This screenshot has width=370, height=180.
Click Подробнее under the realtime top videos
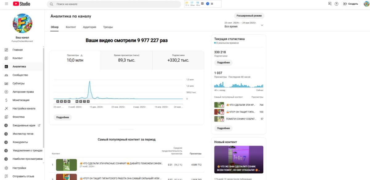[x=223, y=128]
